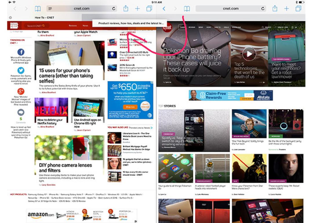
Task: Open Mr. Robot experts Q&A story
Action: pyautogui.click(x=284, y=187)
